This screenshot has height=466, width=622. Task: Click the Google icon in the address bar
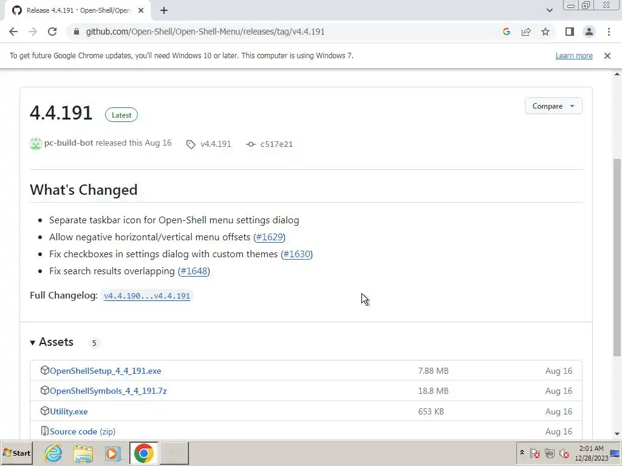point(506,32)
